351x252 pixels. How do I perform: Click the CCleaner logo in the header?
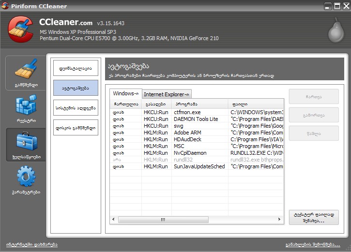(21, 29)
